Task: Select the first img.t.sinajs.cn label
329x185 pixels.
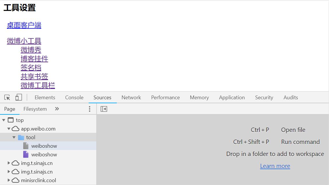Action: tap(37, 163)
